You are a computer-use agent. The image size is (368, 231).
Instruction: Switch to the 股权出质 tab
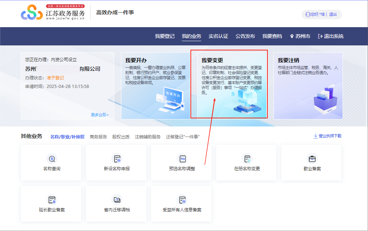(121, 137)
